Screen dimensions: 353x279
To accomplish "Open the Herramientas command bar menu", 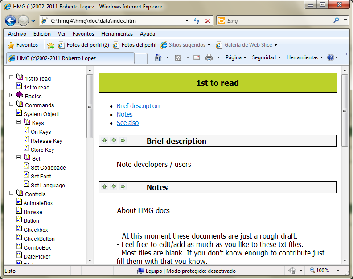I will coord(305,57).
